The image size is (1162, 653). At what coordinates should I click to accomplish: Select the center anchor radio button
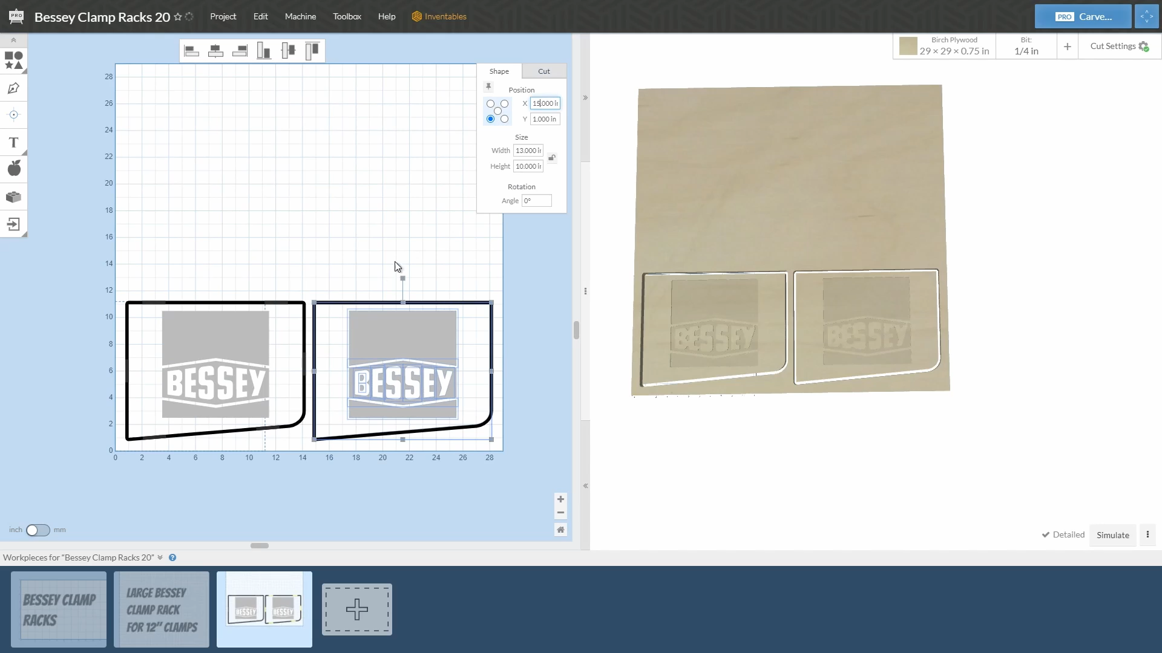click(x=498, y=111)
